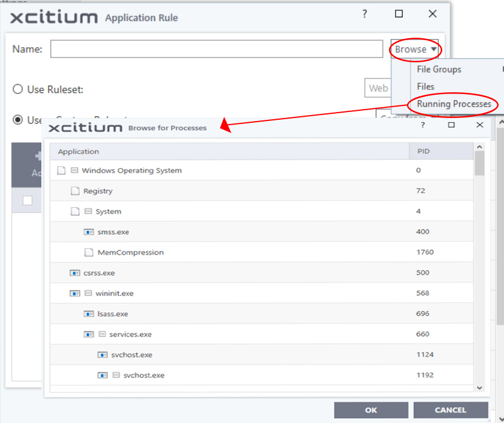
Task: Click PID value 400
Action: tap(422, 232)
